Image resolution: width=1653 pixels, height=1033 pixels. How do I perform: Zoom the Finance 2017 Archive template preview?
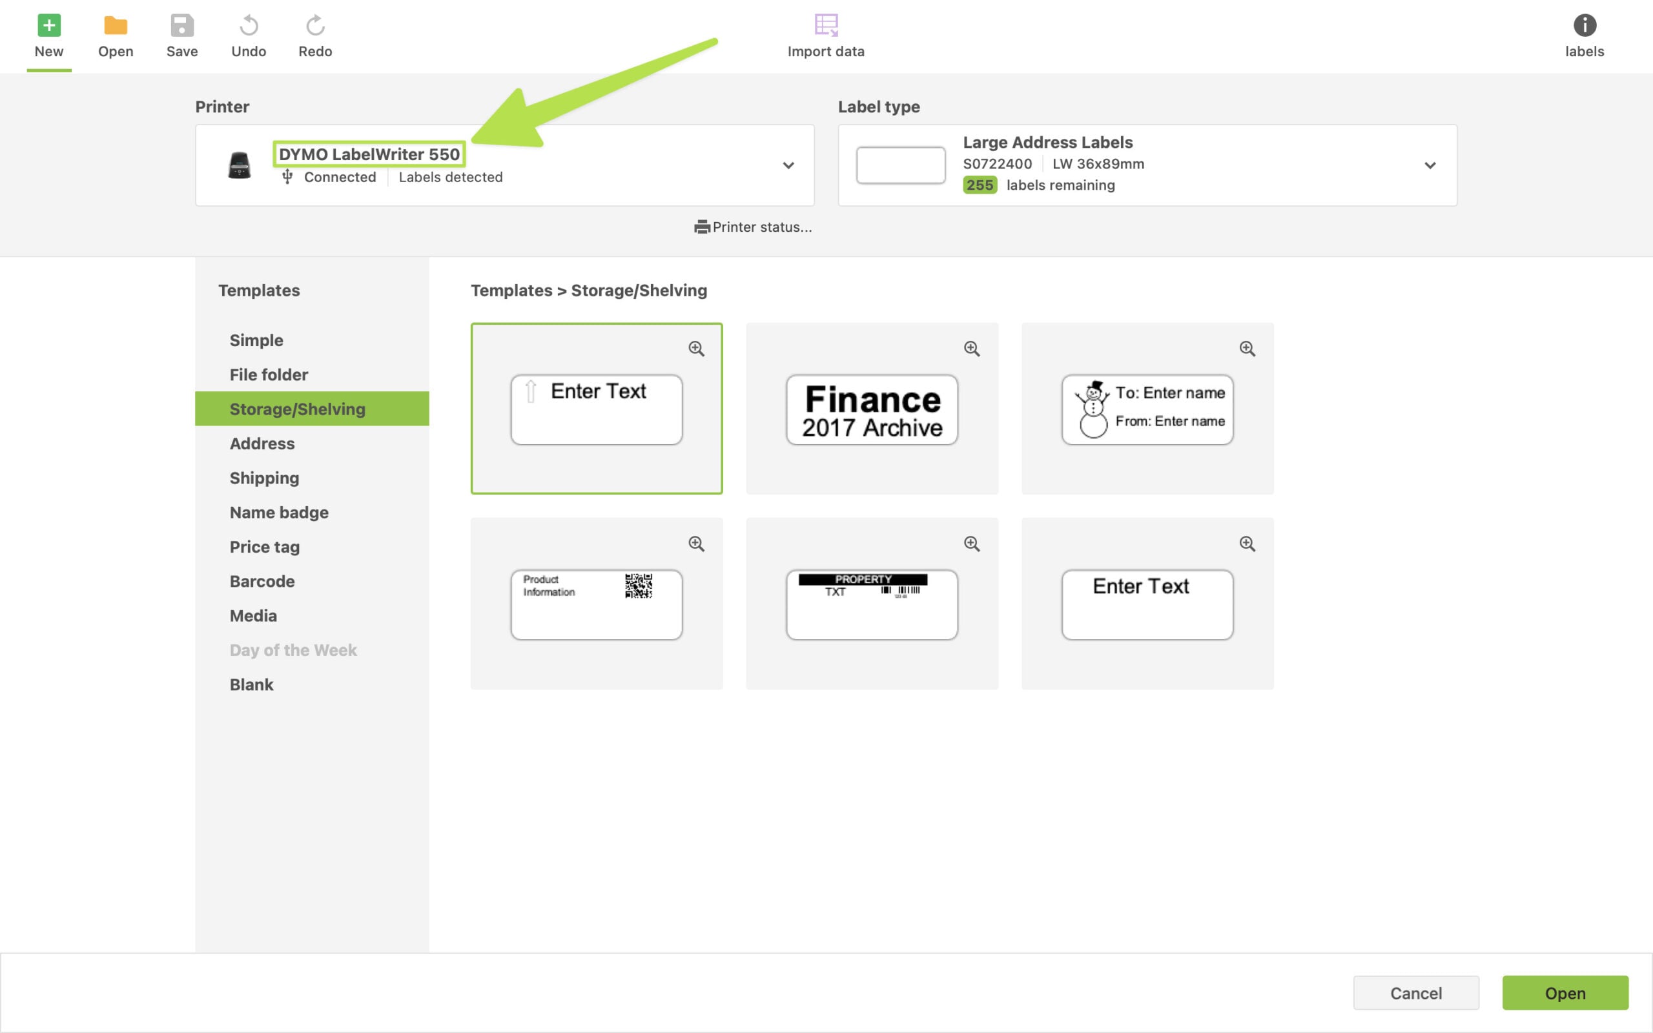coord(972,349)
